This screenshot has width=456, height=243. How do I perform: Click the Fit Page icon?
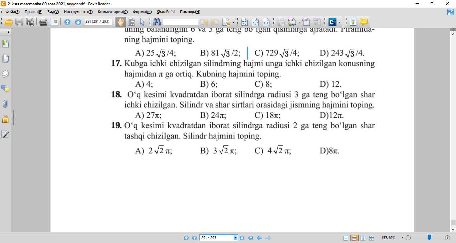[255, 22]
